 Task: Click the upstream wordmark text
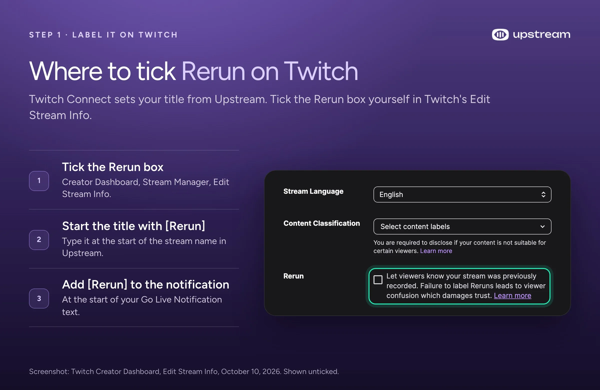point(541,34)
